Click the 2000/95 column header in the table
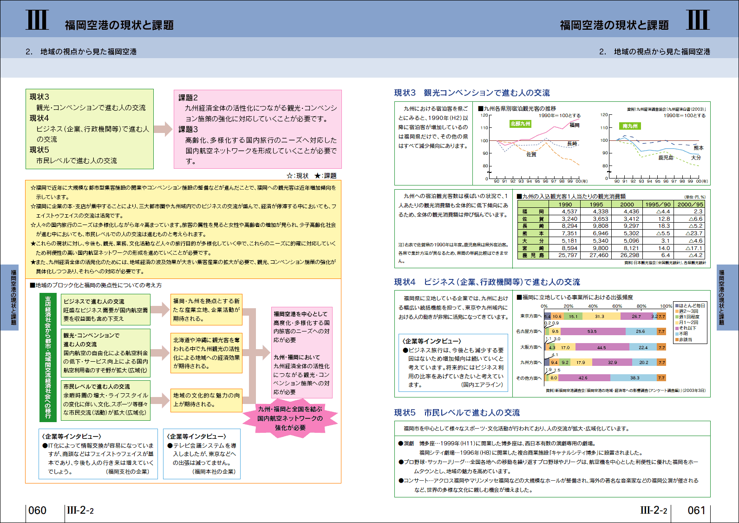The width and height of the screenshot is (739, 523). (689, 204)
